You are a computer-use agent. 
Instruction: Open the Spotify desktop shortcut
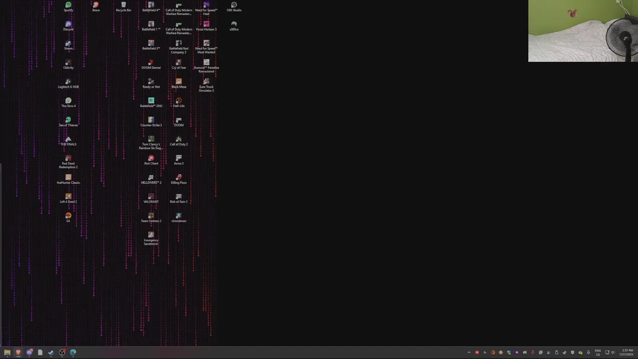pos(68,6)
